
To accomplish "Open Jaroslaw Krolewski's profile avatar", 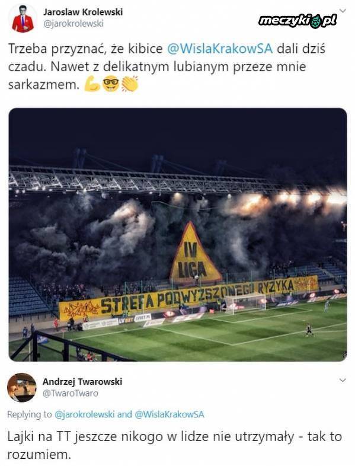I will [23, 18].
